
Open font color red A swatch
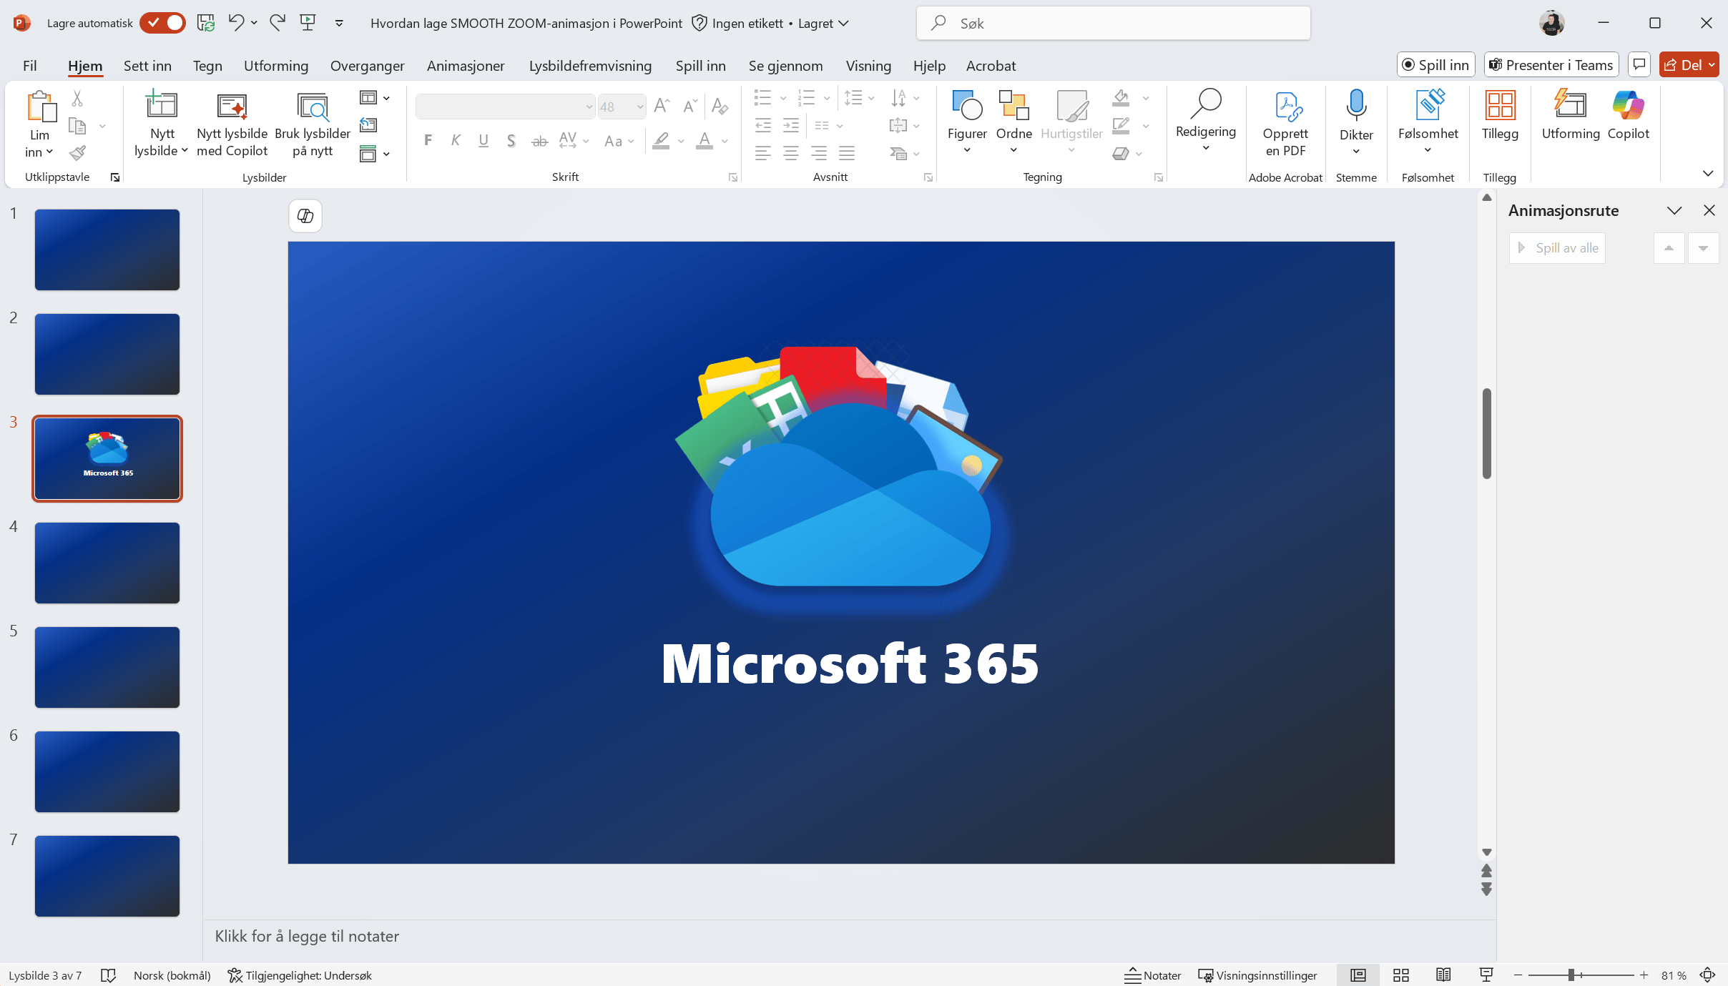[x=705, y=141]
